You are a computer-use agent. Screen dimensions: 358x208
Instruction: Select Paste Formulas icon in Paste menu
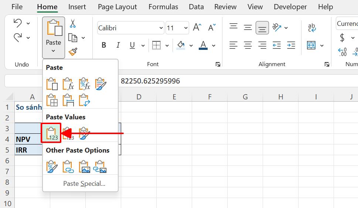(68, 84)
